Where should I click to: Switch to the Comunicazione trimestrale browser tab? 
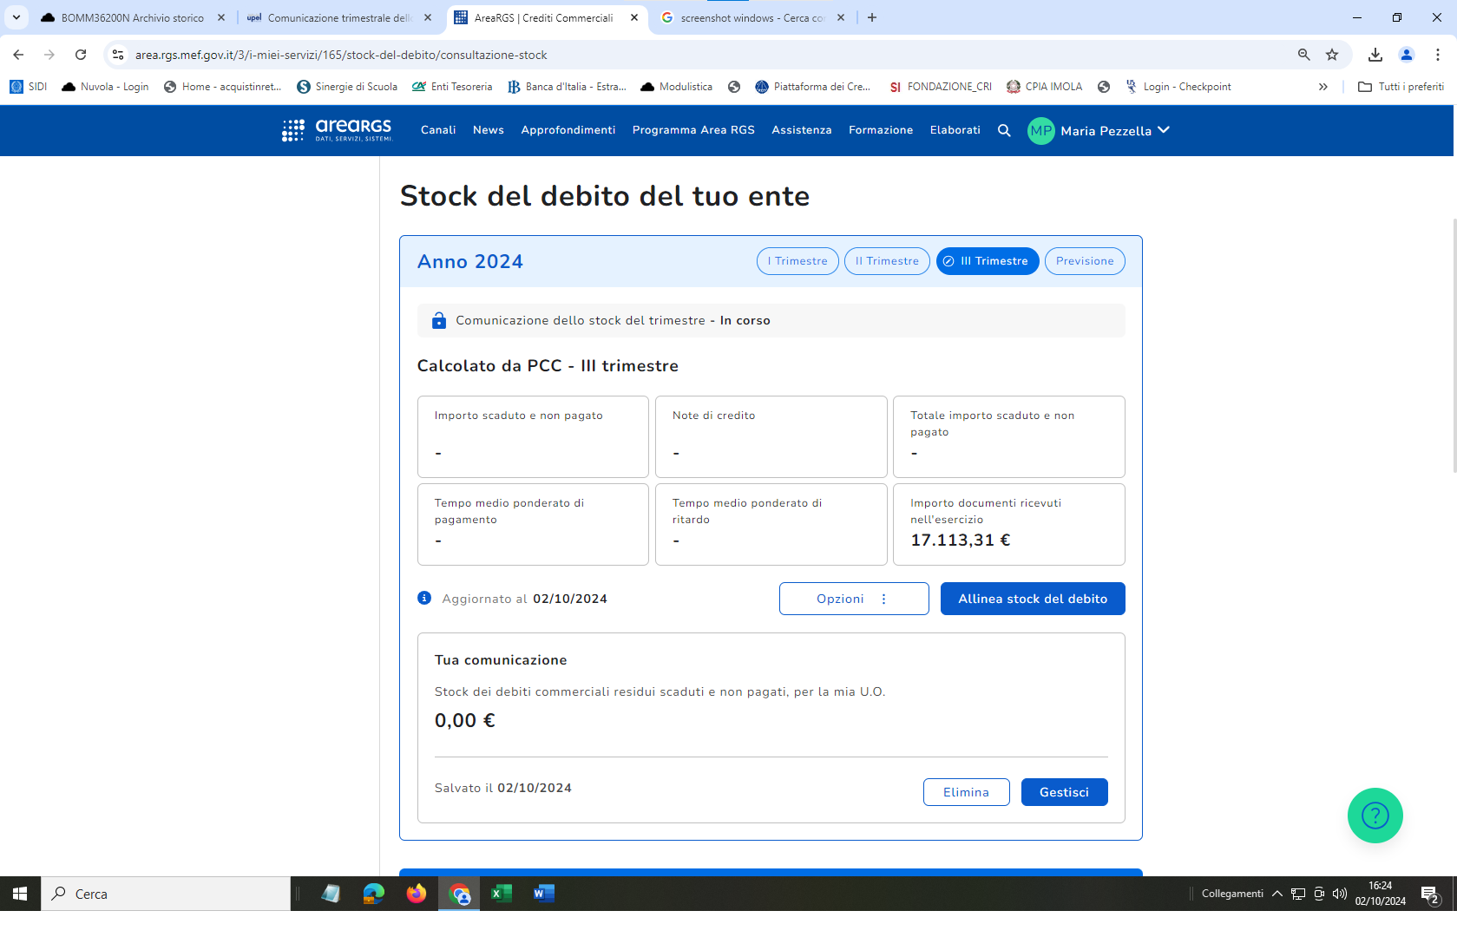338,17
